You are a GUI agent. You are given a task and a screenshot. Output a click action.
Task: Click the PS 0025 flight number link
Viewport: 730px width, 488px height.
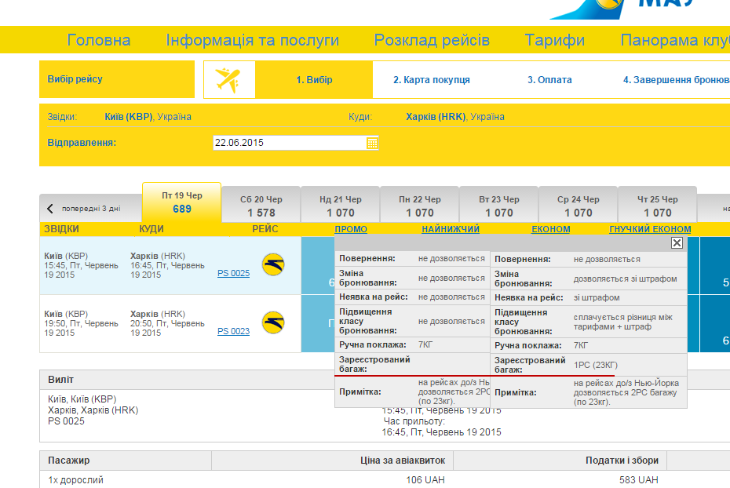(x=233, y=274)
